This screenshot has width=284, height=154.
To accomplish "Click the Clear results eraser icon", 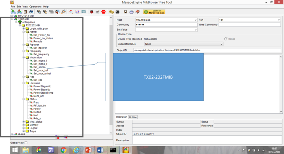I will [x=97, y=12].
